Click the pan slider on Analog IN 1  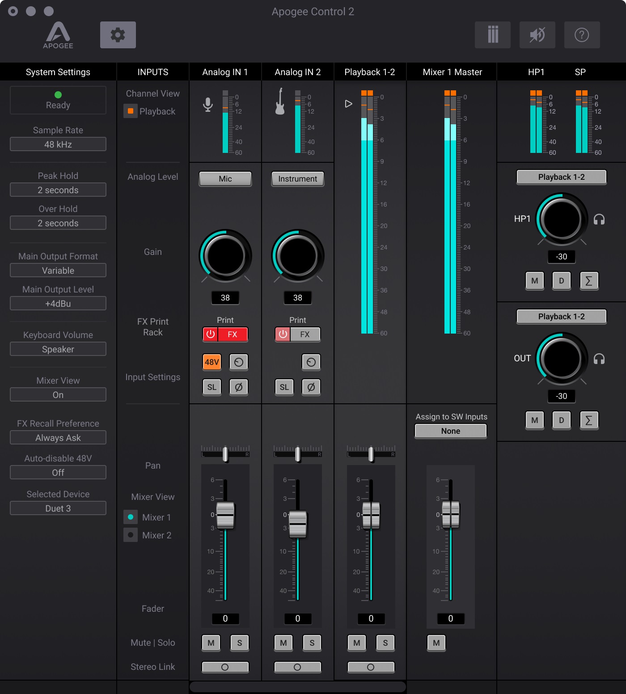click(225, 453)
